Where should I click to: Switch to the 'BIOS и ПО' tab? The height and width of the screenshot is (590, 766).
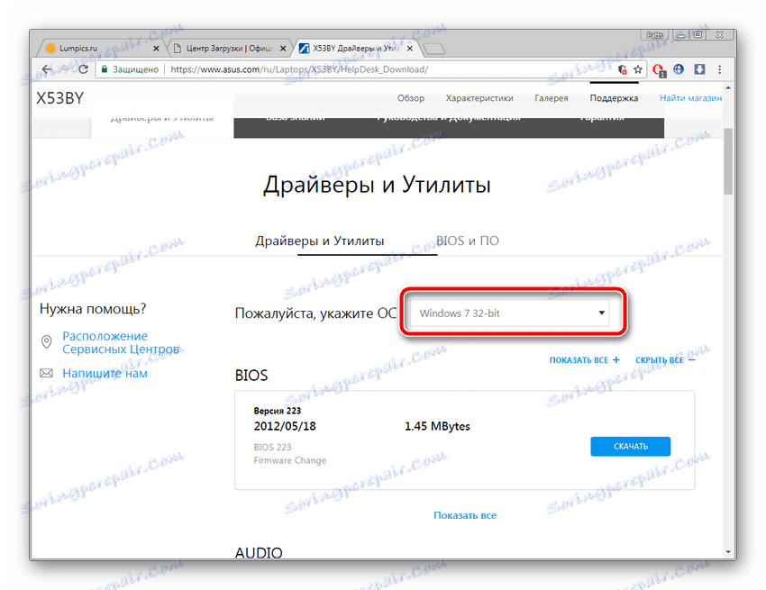[x=468, y=241]
